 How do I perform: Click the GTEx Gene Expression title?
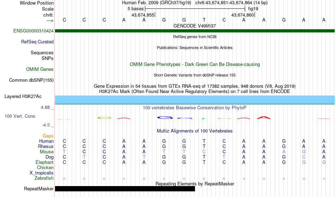point(195,86)
